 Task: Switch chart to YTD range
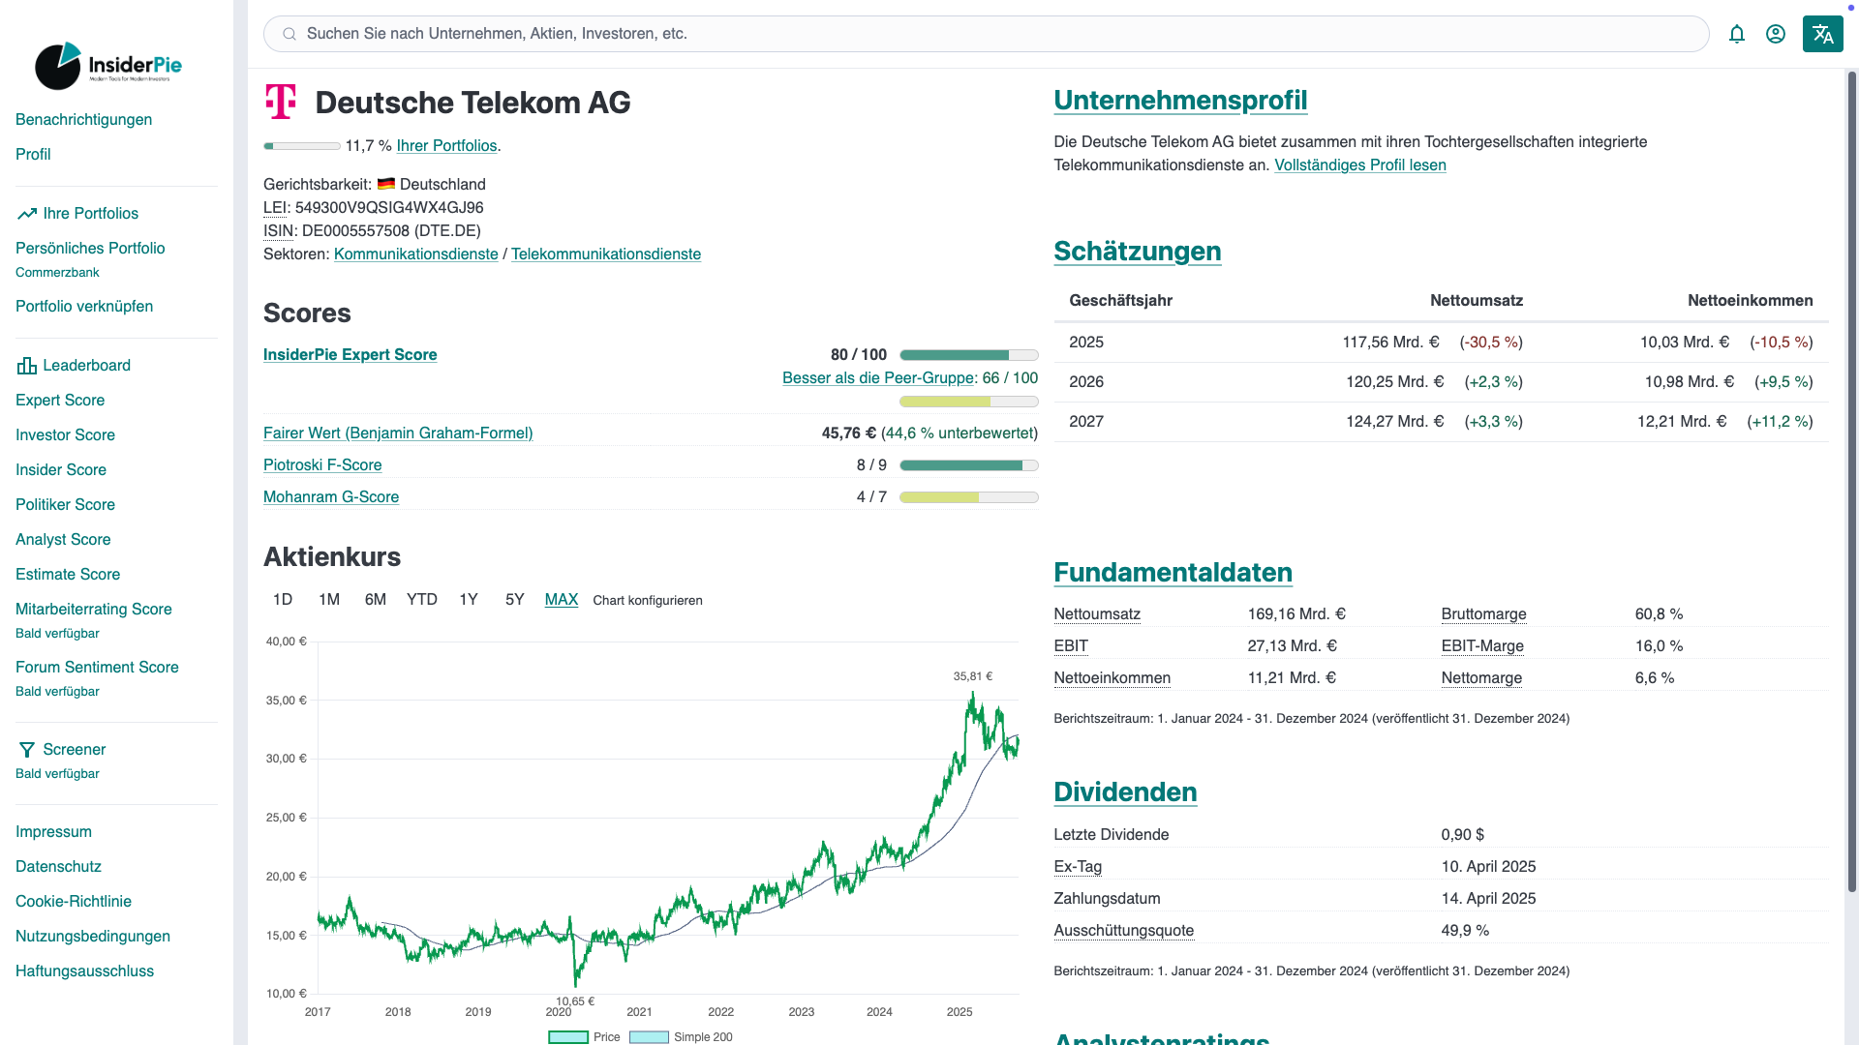click(x=422, y=600)
